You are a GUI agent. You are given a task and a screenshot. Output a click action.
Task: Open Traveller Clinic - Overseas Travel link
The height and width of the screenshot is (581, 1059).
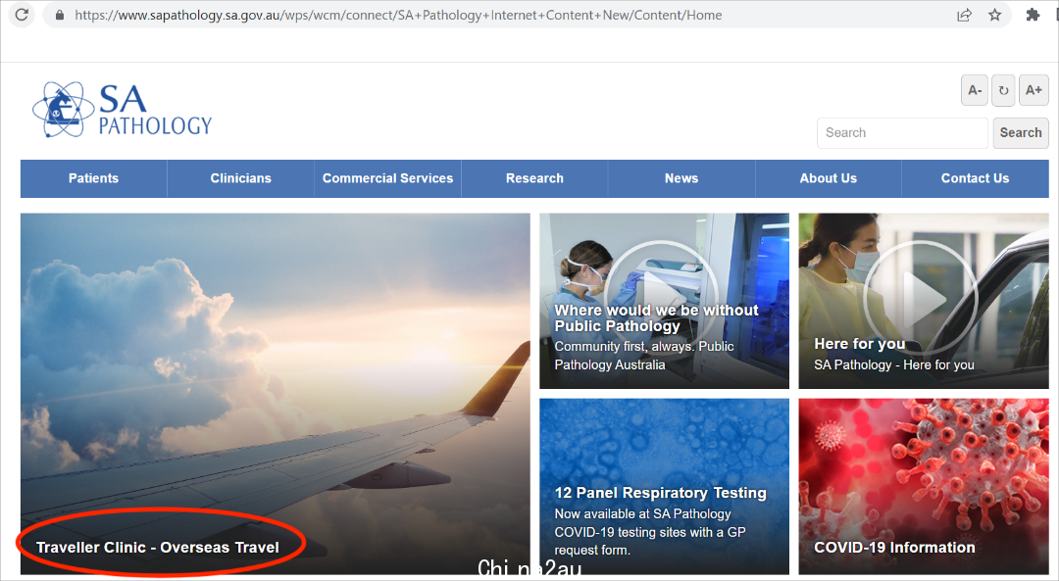(157, 548)
